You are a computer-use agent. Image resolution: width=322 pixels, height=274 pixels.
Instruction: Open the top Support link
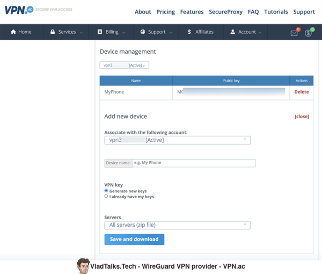pos(304,12)
